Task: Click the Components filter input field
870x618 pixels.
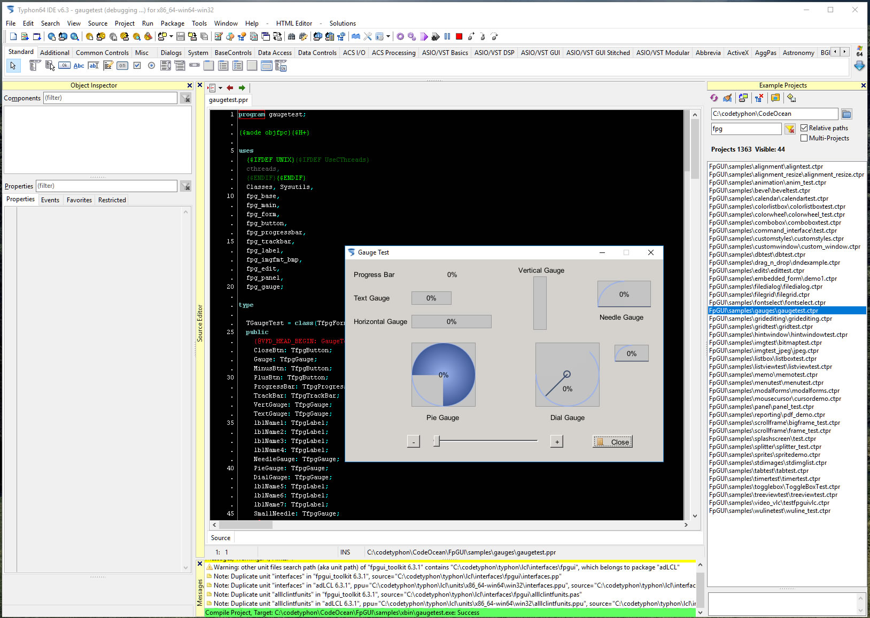Action: 110,98
